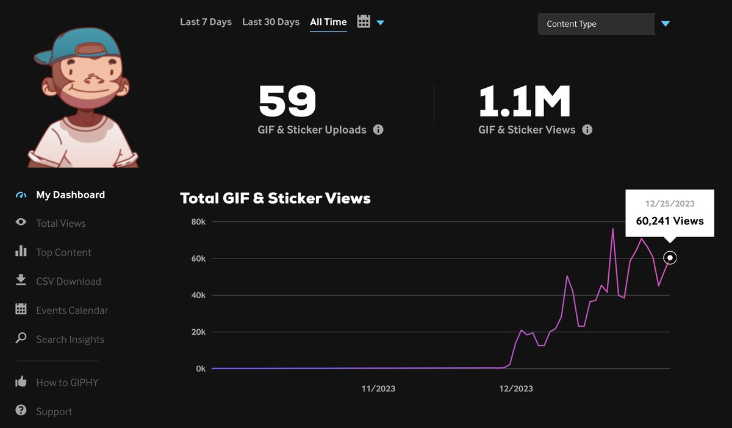732x428 pixels.
Task: Click the 12/2023 axis label
Action: pos(516,388)
